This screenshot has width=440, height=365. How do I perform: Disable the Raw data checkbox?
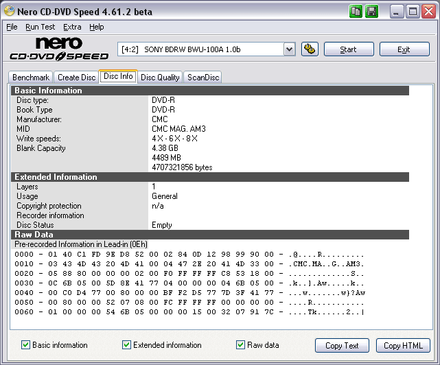[240, 345]
